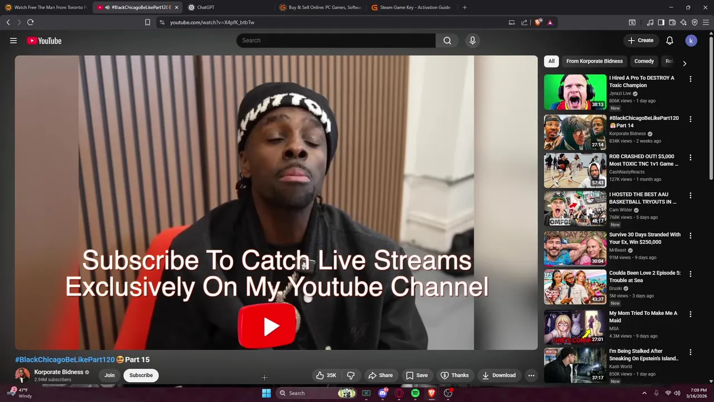Open Brave VPN shield icon
Image resolution: width=714 pixels, height=402 pixels.
694,22
